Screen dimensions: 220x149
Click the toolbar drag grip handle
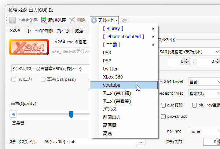[7, 20]
